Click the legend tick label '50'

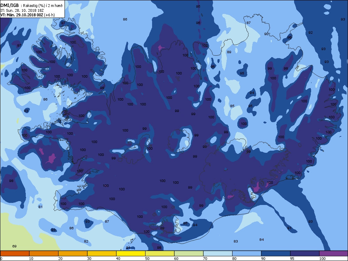click(147, 259)
